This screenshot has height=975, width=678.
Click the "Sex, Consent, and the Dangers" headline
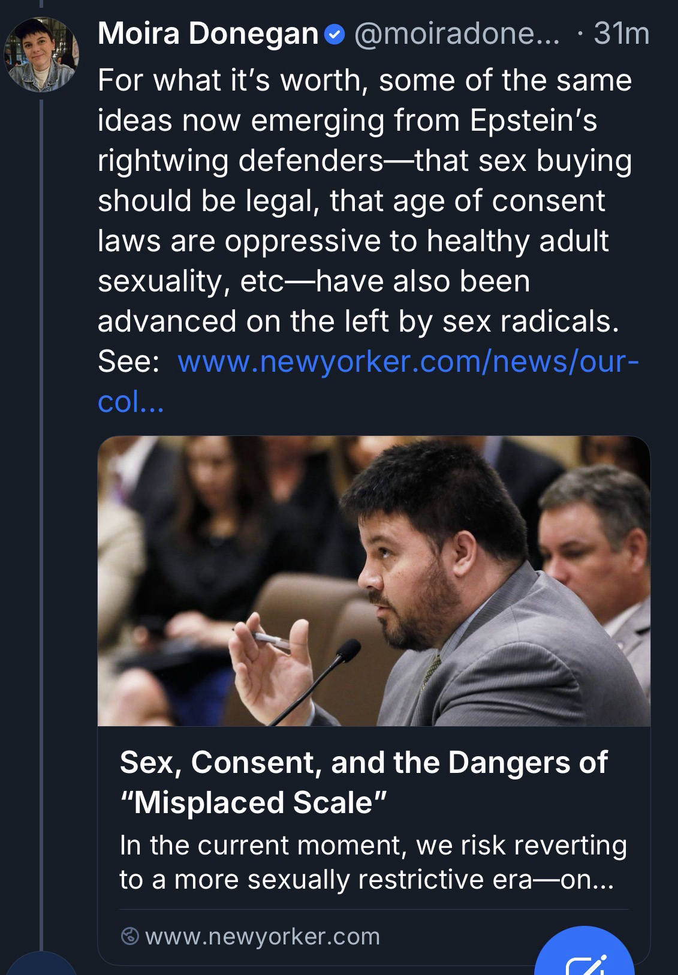tap(363, 762)
